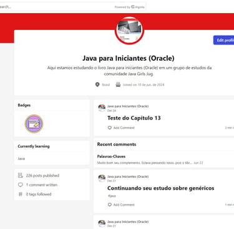Open author name link on Teste do Capítulo 13 post
Screen dimensions: 234x229
[x=128, y=106]
